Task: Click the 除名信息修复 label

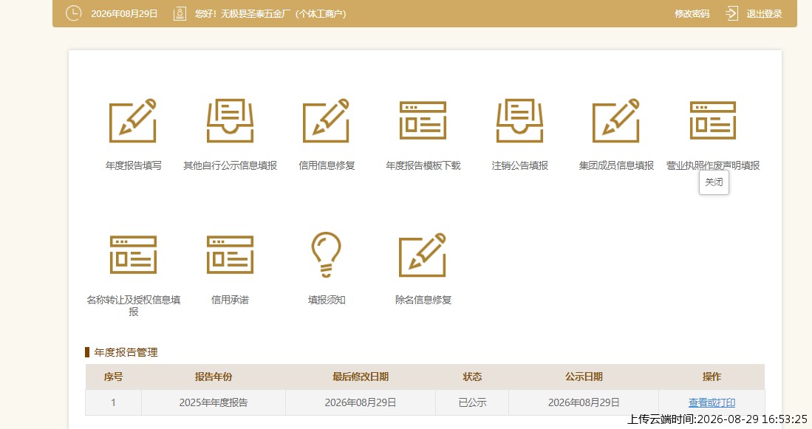Action: point(423,300)
